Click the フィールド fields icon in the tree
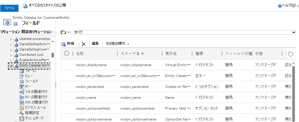Screen dimensions: 299x122 (x=22, y=81)
